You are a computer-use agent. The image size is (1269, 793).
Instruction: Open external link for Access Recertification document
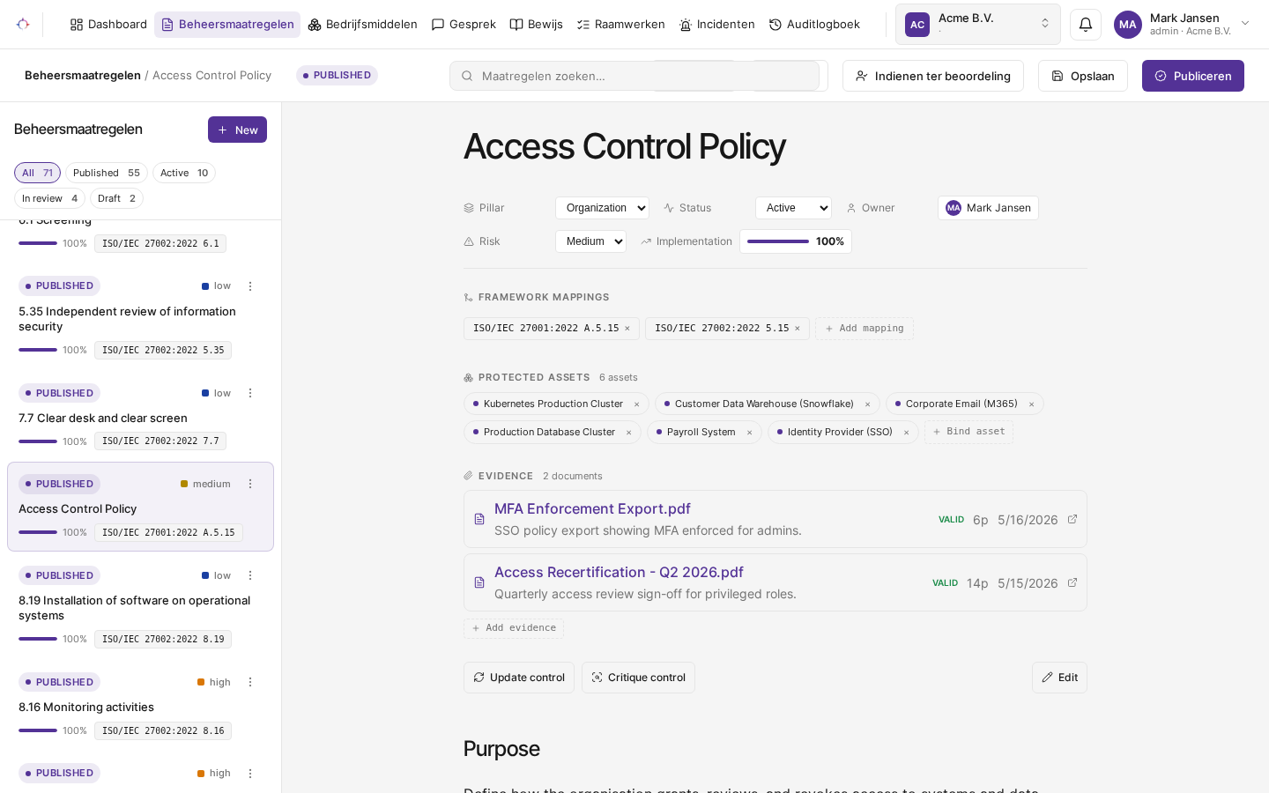pyautogui.click(x=1072, y=582)
